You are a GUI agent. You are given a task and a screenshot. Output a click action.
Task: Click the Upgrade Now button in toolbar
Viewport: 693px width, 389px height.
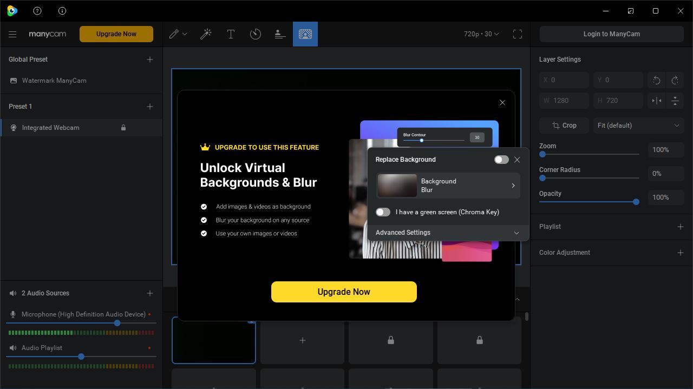click(116, 34)
